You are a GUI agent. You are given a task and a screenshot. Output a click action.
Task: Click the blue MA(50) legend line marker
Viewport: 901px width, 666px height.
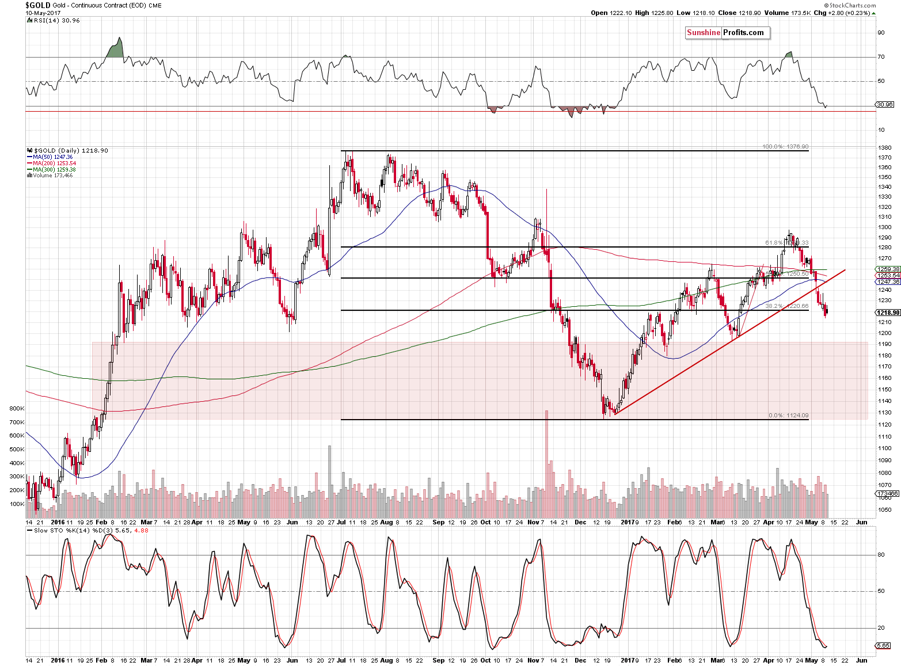click(29, 157)
